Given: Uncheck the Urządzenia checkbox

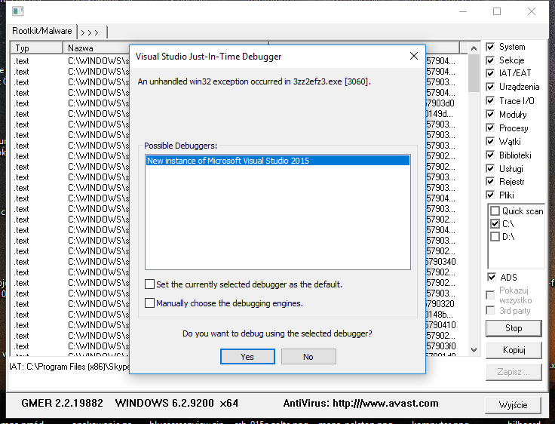Looking at the screenshot, I should (x=490, y=87).
